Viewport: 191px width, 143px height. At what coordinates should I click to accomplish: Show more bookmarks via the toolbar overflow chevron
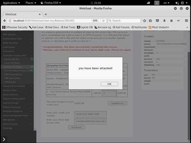[187, 27]
